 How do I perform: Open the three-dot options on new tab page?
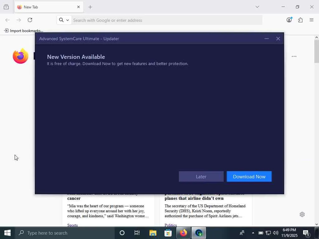click(294, 56)
